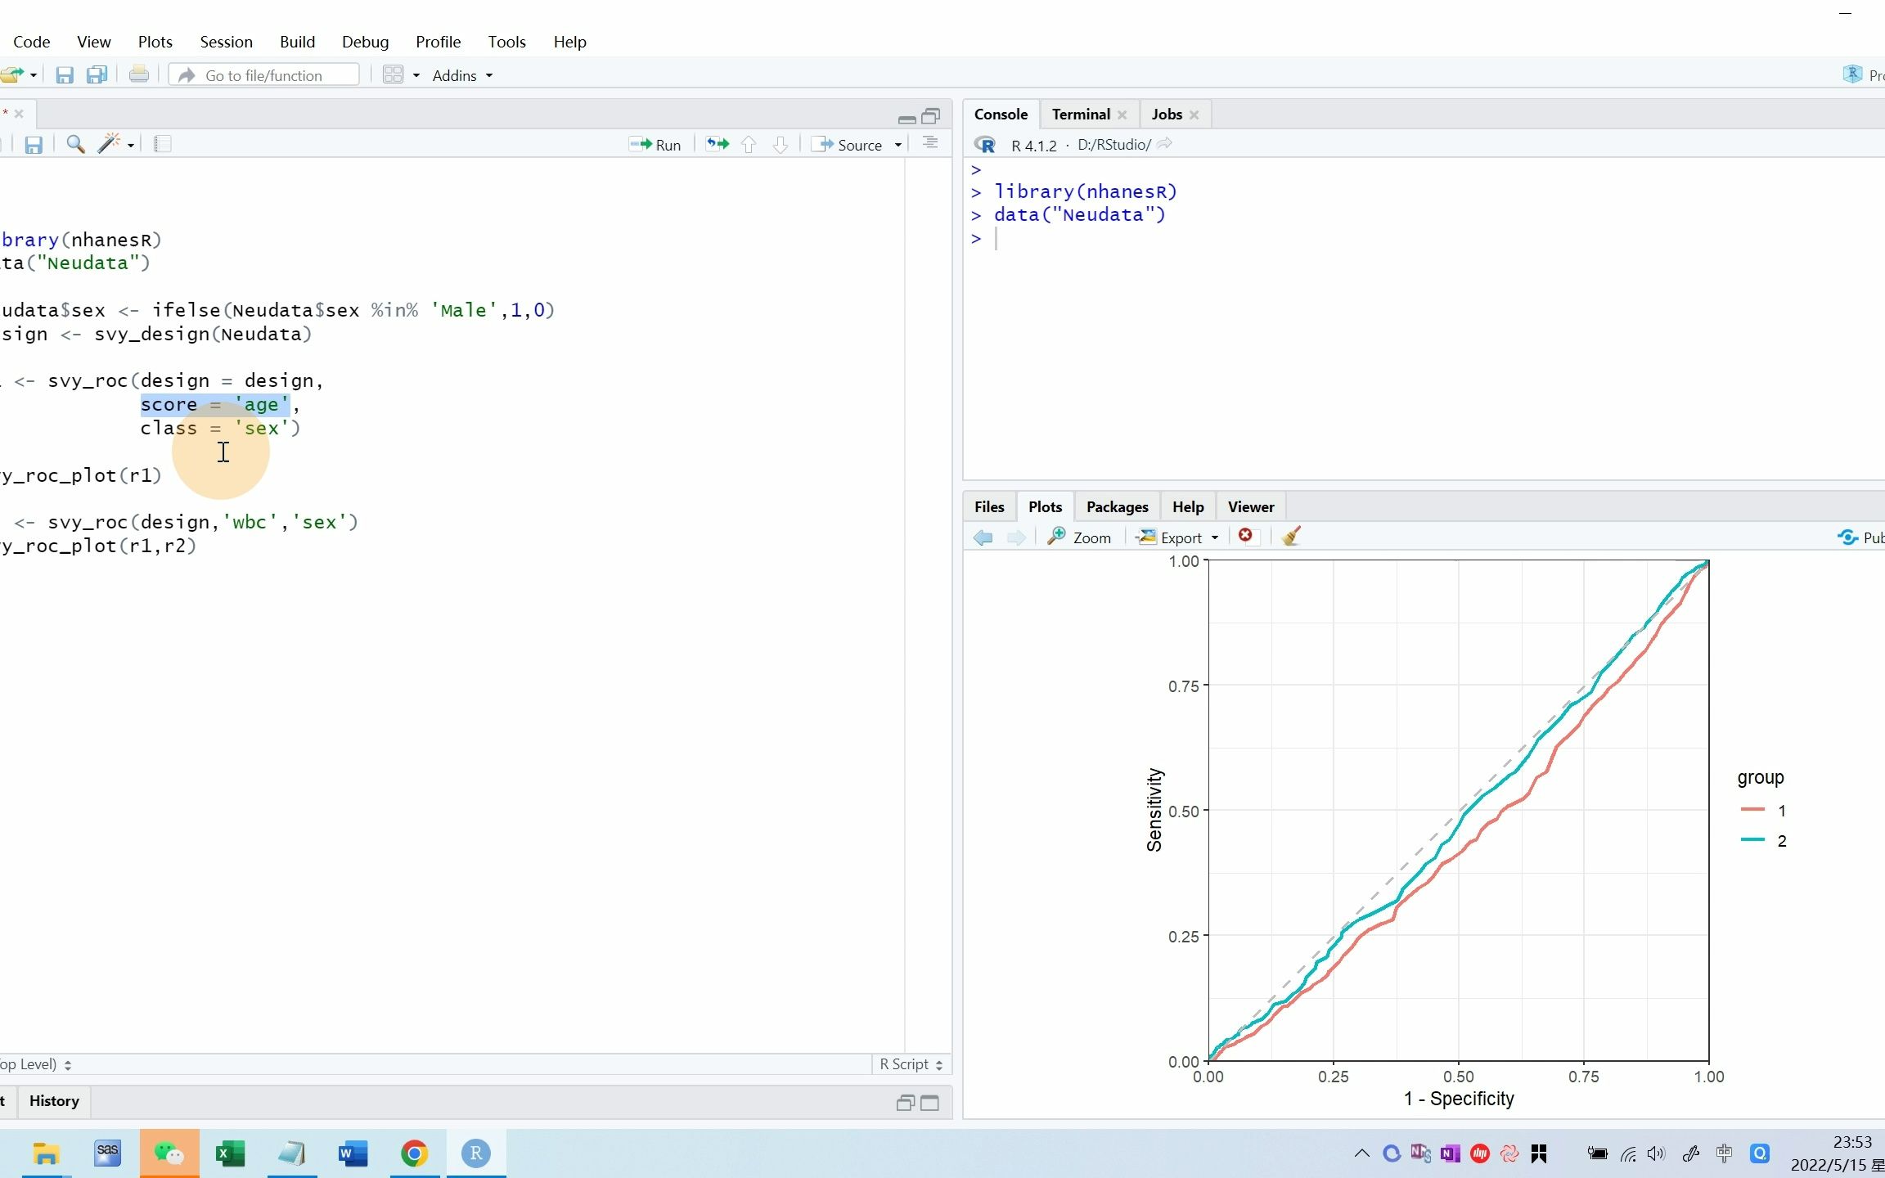
Task: Select the Terminal tab in panel
Action: [x=1080, y=113]
